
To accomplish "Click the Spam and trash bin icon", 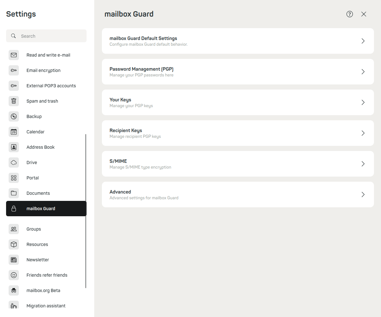I will click(x=14, y=101).
